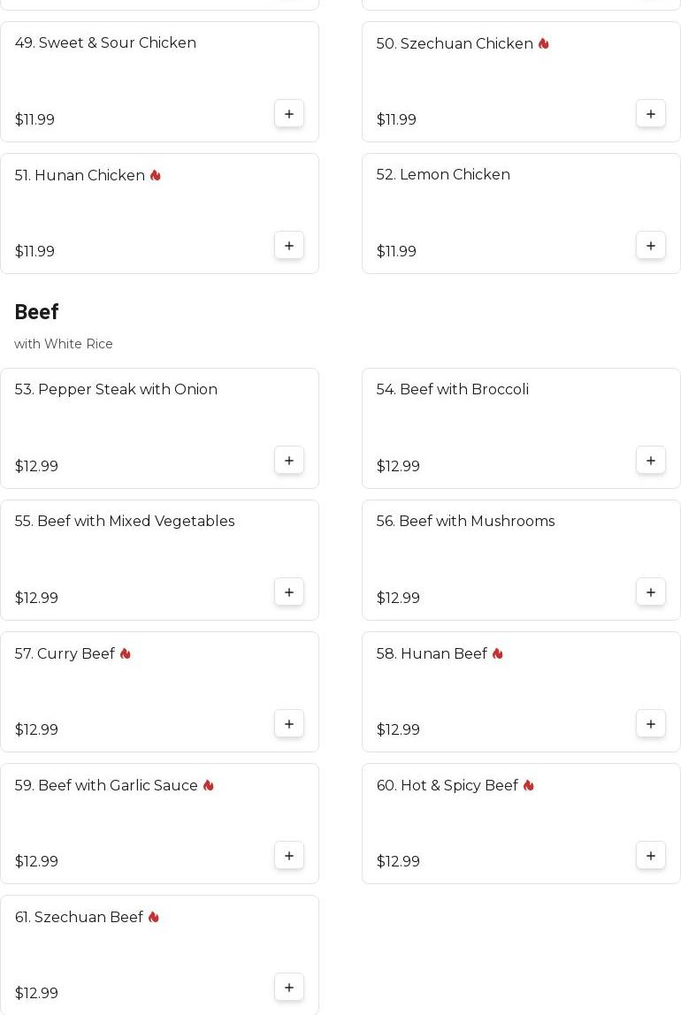Add Szechuan Beef using plus button
This screenshot has height=1015, width=681.
pyautogui.click(x=289, y=988)
